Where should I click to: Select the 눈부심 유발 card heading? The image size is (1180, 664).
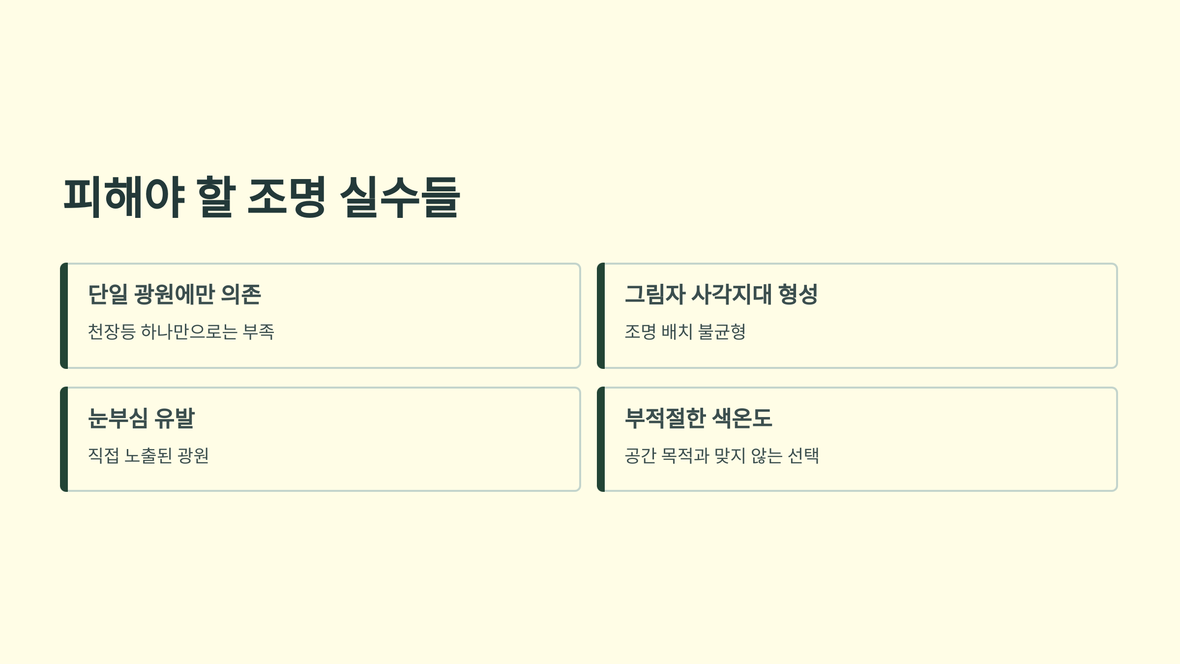[142, 418]
